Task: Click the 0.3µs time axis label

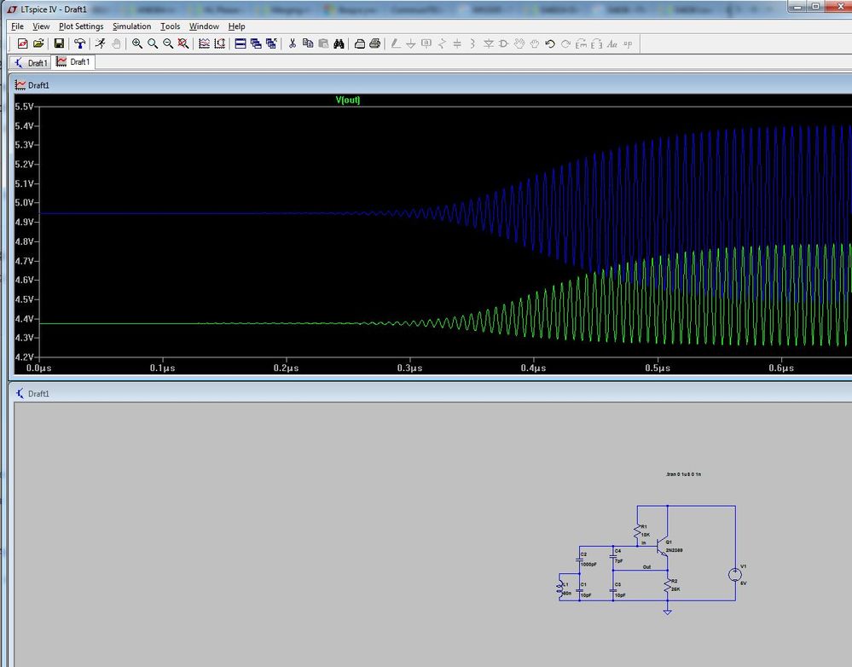Action: (409, 368)
